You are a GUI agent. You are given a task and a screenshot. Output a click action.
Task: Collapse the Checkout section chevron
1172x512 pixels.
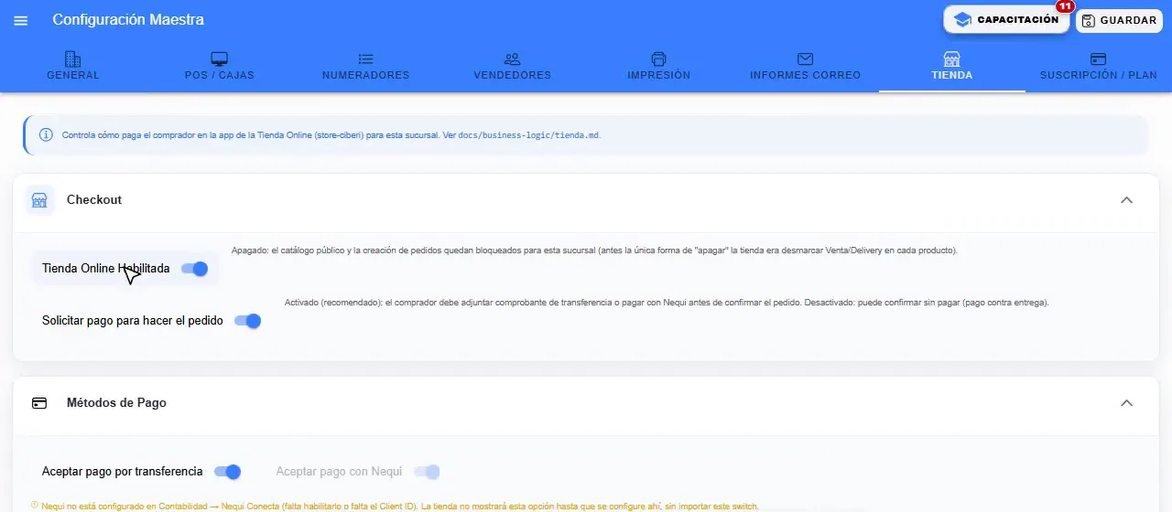(1127, 200)
